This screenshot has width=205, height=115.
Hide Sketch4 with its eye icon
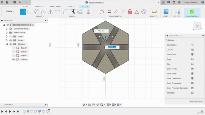(13, 59)
